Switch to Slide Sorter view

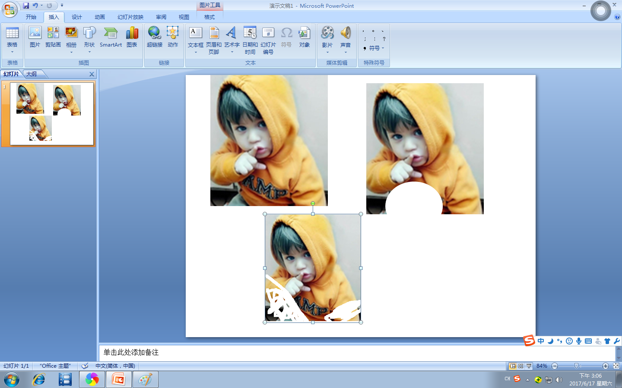[x=521, y=366]
